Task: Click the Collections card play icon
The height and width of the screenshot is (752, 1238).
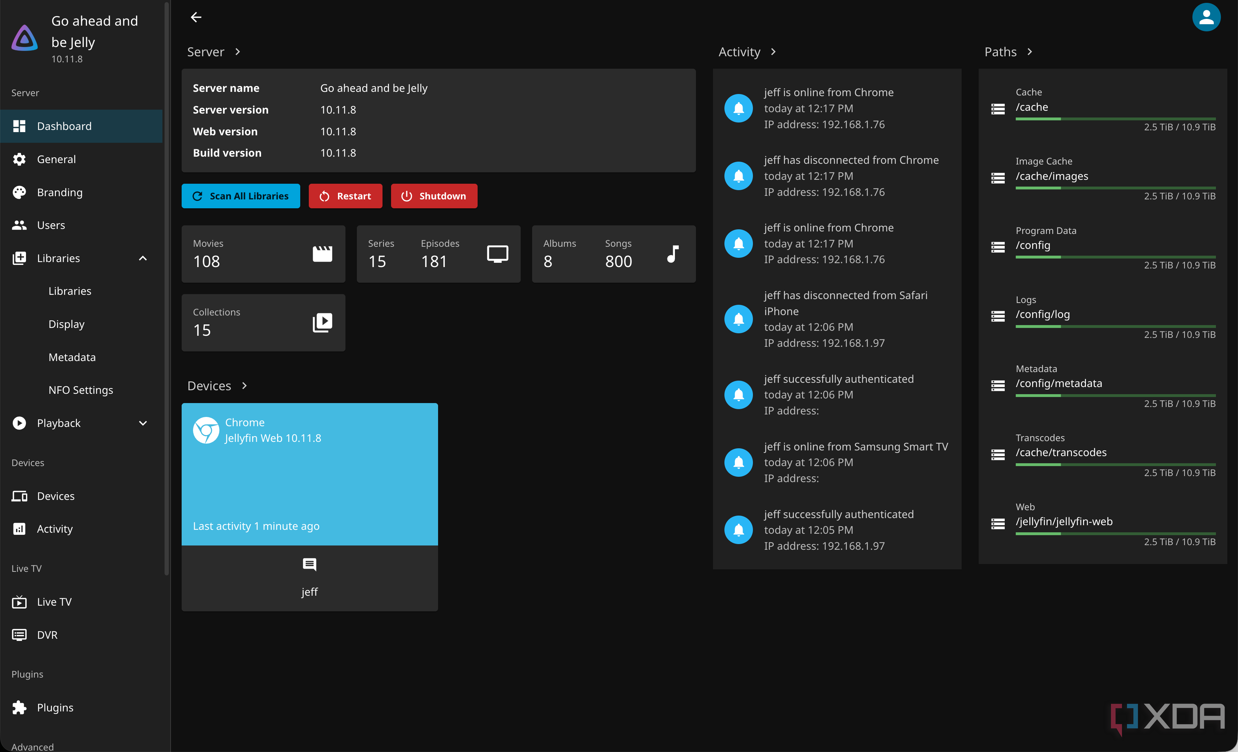Action: (322, 323)
